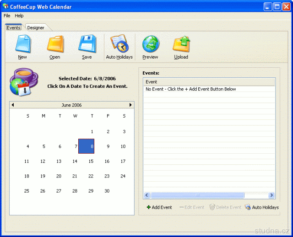Click the horizontal scrollbar thumb in events list
Screen dimensions: 293x237
[197, 195]
